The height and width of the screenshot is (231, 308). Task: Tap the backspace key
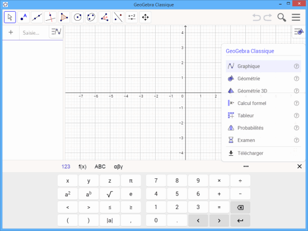tap(240, 207)
